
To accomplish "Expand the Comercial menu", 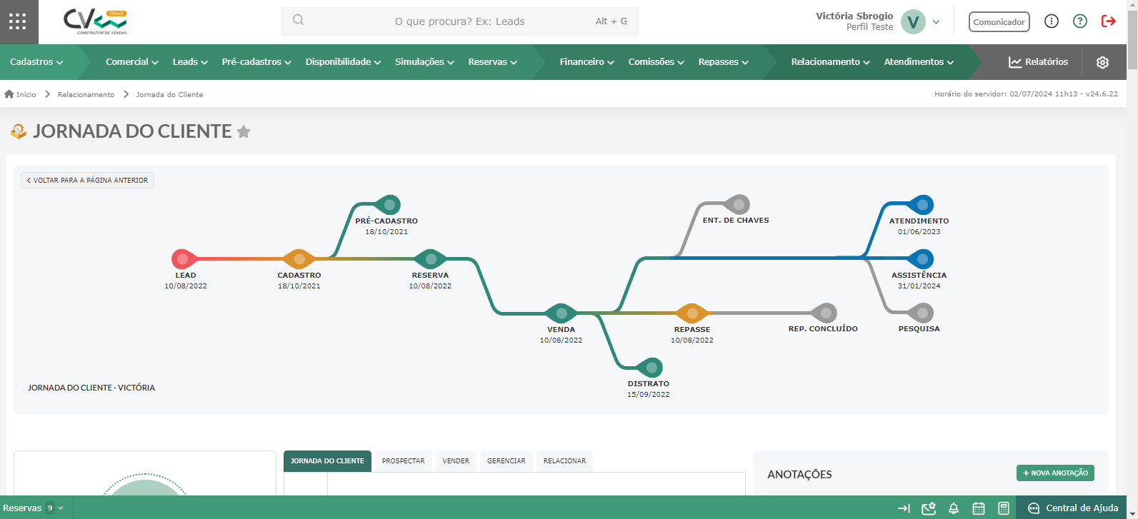I will pyautogui.click(x=132, y=62).
